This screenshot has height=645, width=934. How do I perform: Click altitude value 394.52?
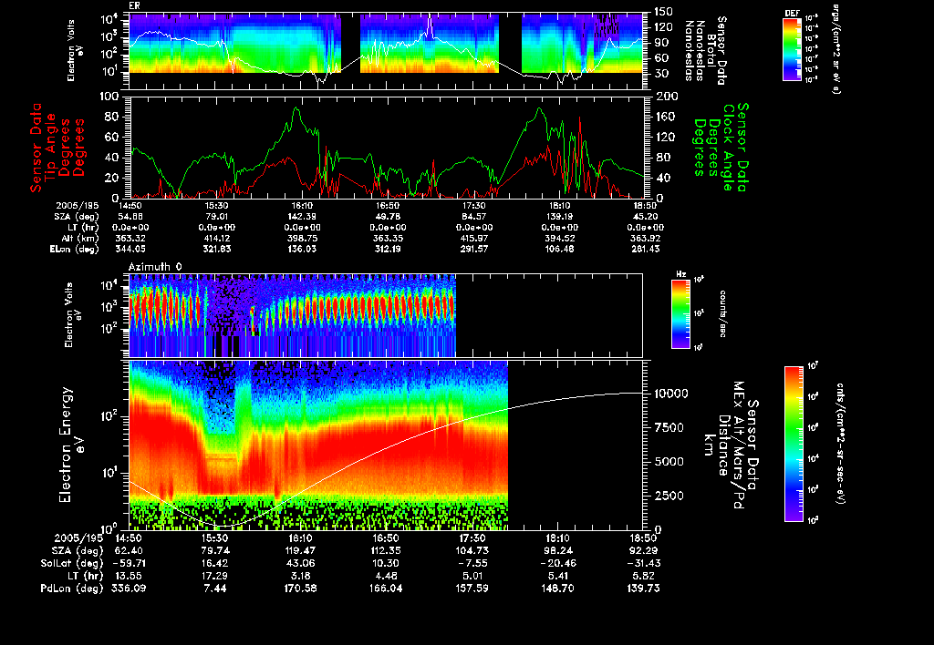point(559,238)
